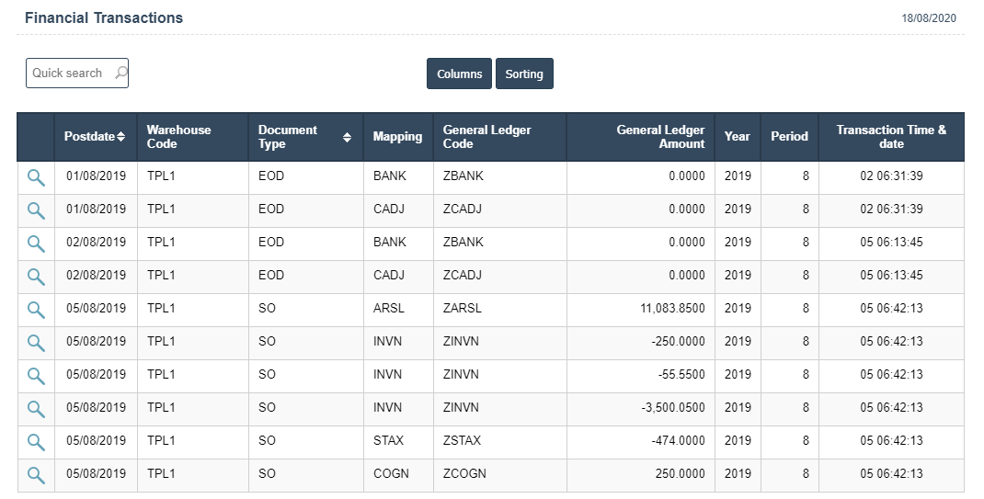984x499 pixels.
Task: Focus the Quick search field
Action: (x=68, y=74)
